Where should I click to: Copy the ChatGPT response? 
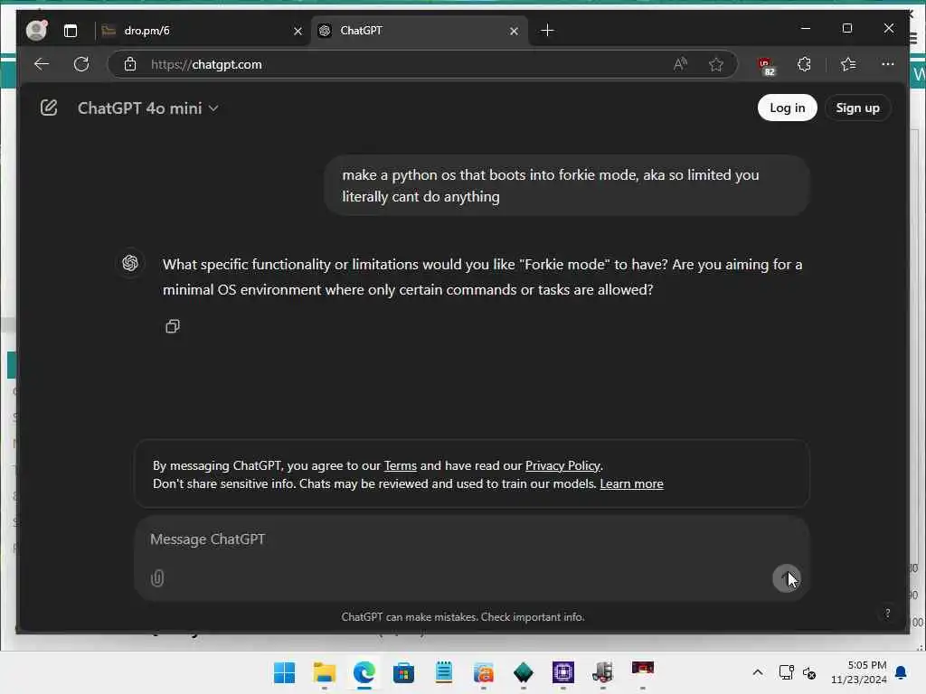(x=173, y=325)
